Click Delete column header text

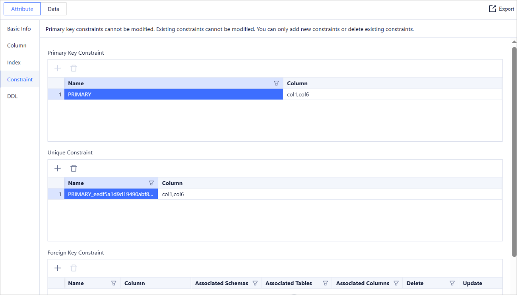[x=415, y=283]
